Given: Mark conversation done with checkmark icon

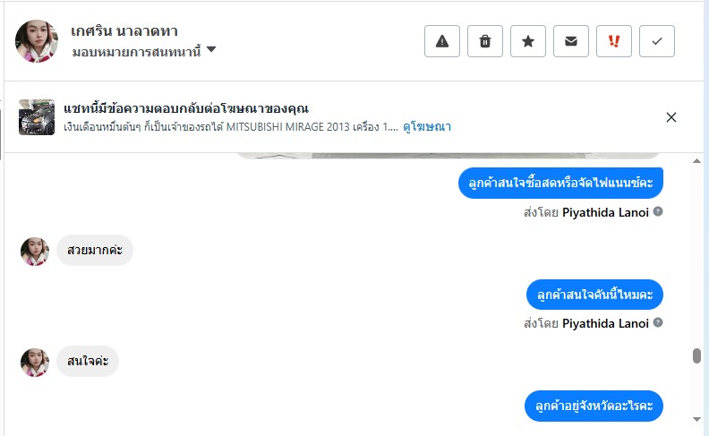Looking at the screenshot, I should pos(657,41).
